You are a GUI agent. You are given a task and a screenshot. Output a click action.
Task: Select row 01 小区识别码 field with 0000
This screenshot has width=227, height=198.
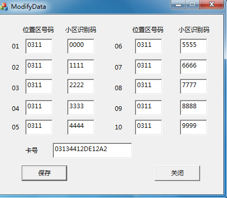pyautogui.click(x=81, y=46)
